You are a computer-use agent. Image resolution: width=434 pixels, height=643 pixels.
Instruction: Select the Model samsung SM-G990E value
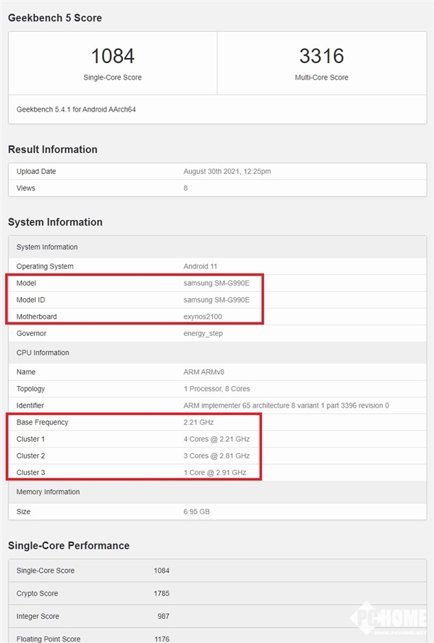216,283
